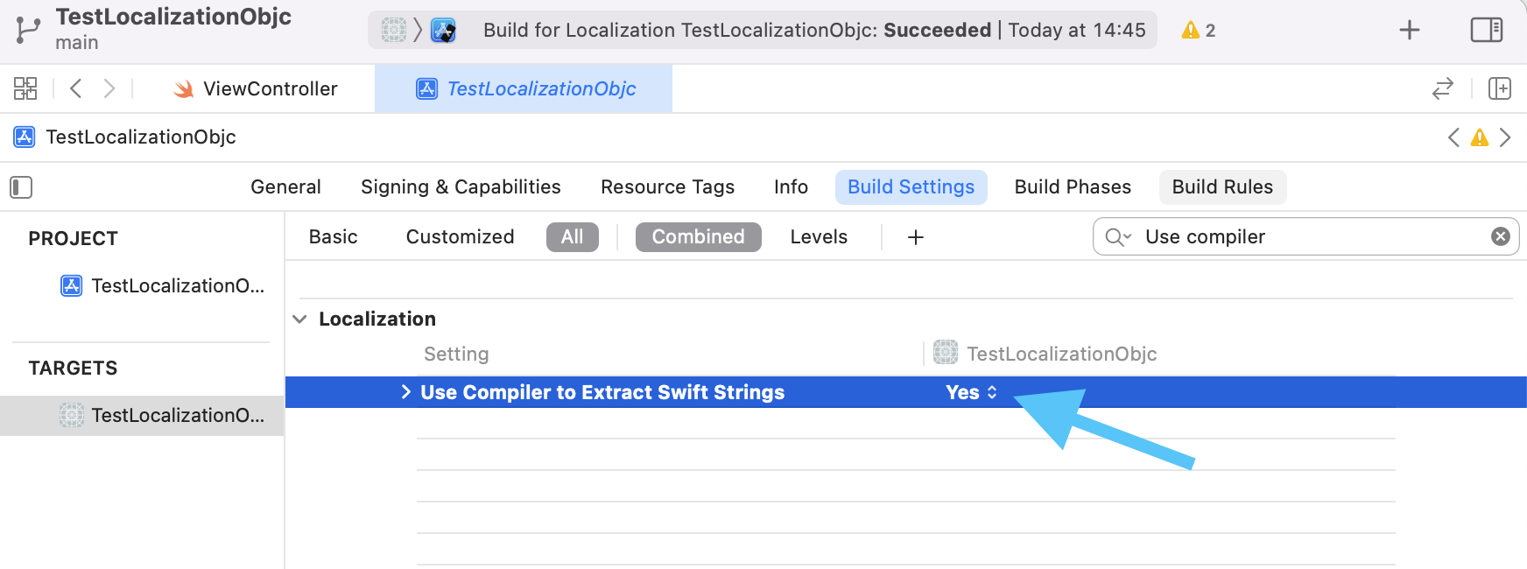
Task: Click the scheme target icon in toolbar
Action: tap(394, 30)
